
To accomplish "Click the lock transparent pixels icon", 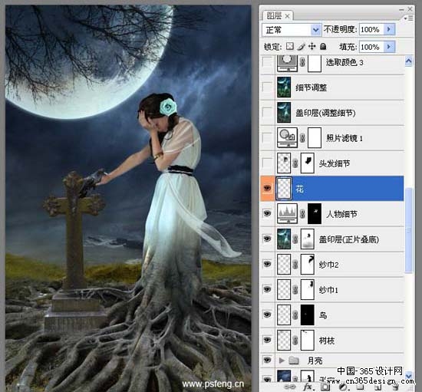I will (290, 46).
